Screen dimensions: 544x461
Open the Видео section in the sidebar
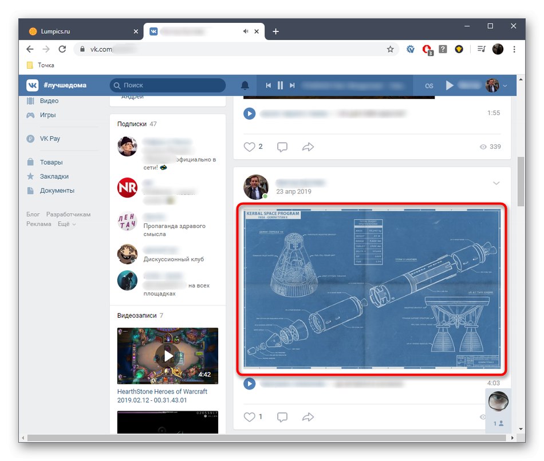click(x=50, y=100)
